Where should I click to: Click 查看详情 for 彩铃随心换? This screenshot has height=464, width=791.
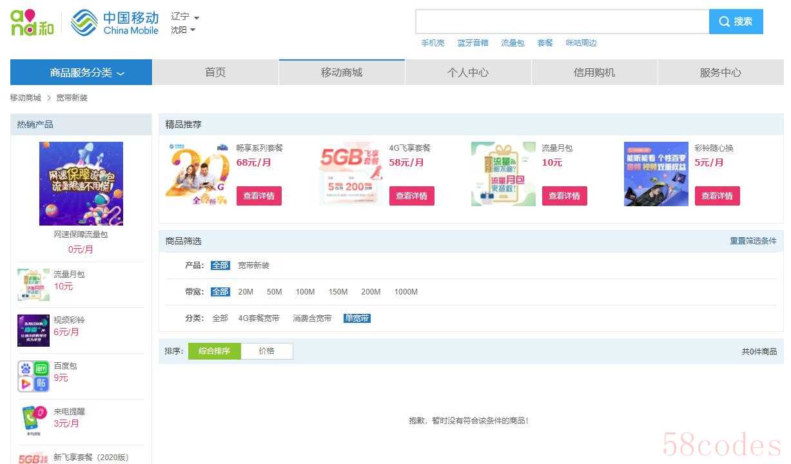718,196
